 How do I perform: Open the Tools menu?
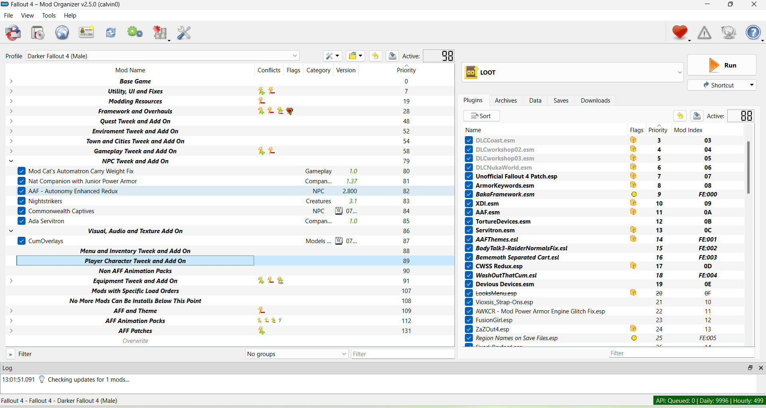tap(49, 16)
